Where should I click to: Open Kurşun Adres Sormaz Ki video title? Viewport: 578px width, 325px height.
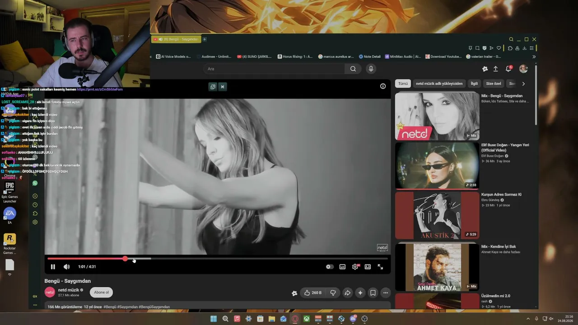click(501, 195)
